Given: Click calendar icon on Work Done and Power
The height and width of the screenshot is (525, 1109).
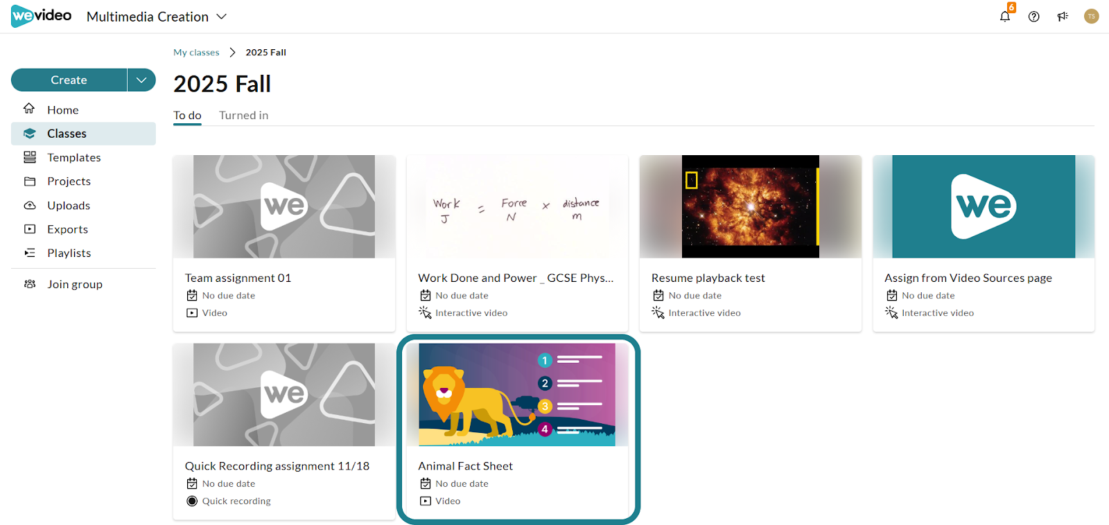Looking at the screenshot, I should (426, 296).
